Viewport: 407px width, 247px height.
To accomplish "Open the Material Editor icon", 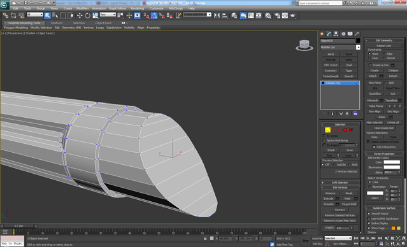I will pyautogui.click(x=268, y=15).
